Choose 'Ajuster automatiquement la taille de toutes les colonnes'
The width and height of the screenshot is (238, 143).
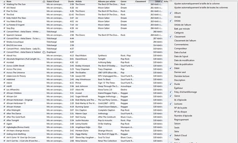[x=201, y=7]
